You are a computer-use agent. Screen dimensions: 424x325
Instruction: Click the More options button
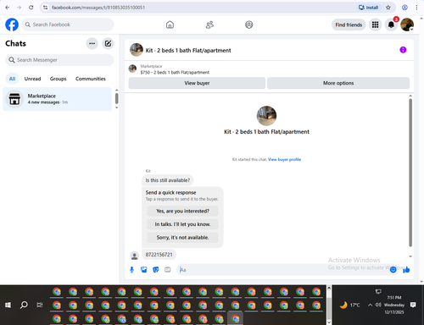(338, 83)
